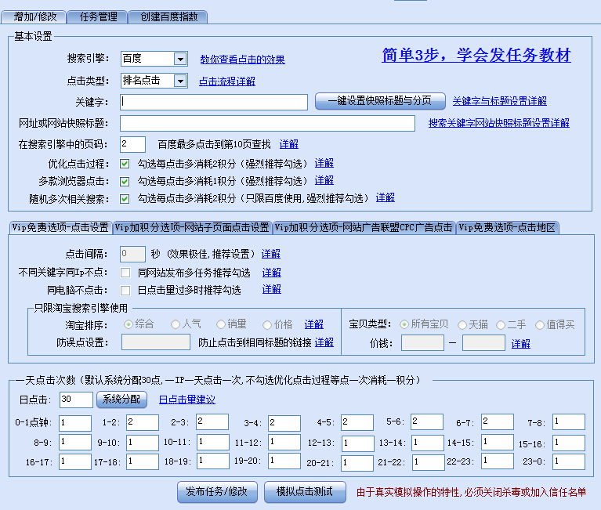Select 综合 taobao sort radio
Viewport: 601px width, 510px height.
click(x=129, y=324)
